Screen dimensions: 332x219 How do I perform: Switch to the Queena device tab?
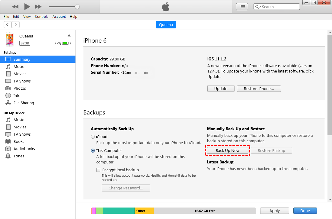166,24
